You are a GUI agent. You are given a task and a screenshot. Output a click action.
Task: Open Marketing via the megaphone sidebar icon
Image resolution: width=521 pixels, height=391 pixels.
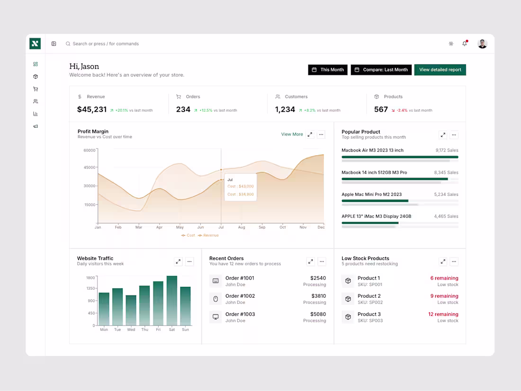pos(35,126)
